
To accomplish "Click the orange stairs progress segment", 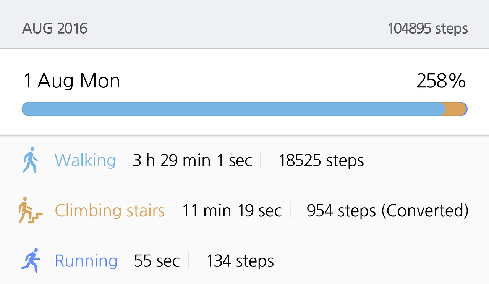I will [454, 109].
